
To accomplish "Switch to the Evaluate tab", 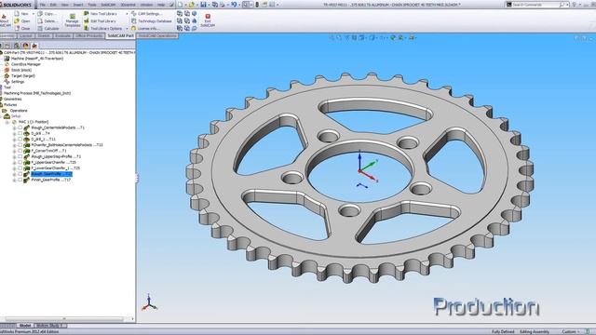I will (x=62, y=35).
